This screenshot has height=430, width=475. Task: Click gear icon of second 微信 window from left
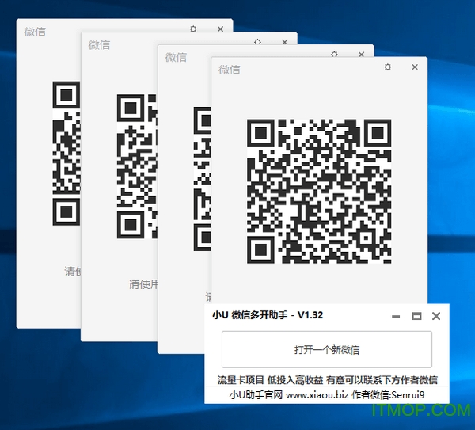coord(257,42)
